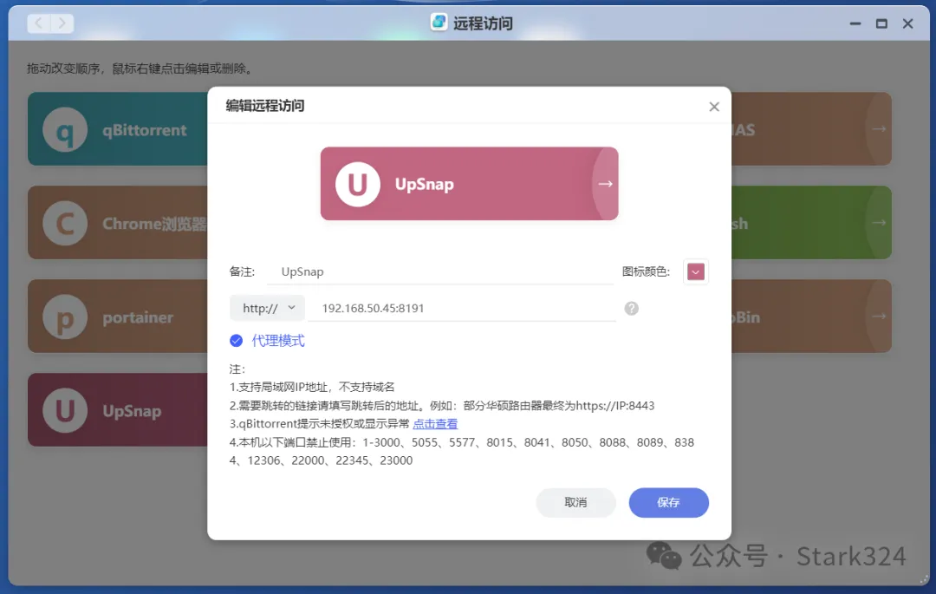Click the p icon on portainer card
Viewport: 936px width, 594px height.
click(x=65, y=317)
